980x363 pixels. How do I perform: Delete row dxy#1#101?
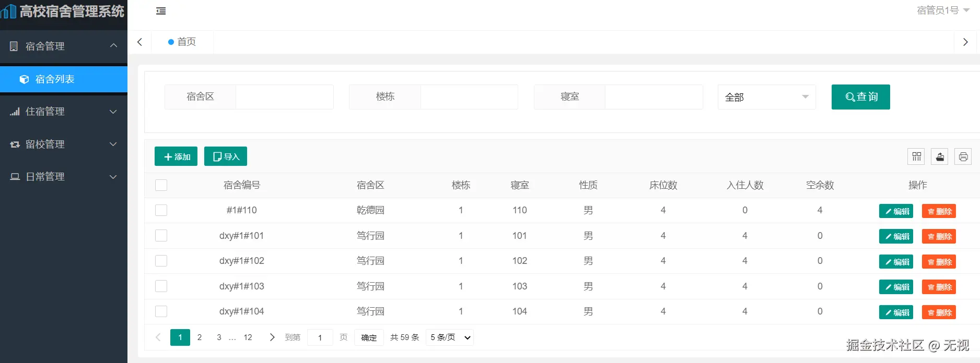(x=939, y=236)
